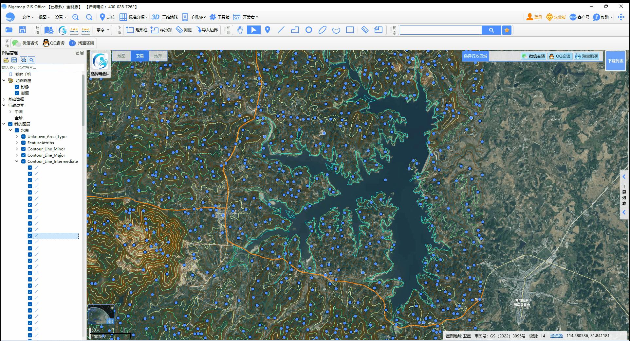Select the pan hand tool
Image resolution: width=630 pixels, height=341 pixels.
(240, 30)
